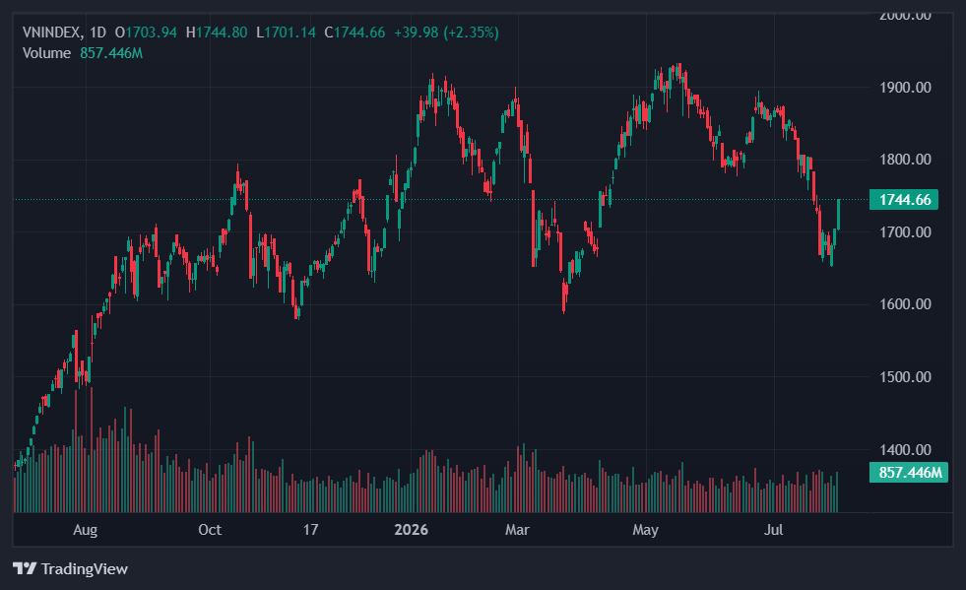The width and height of the screenshot is (966, 590).
Task: Click the Aug marker on time axis
Action: click(x=85, y=530)
